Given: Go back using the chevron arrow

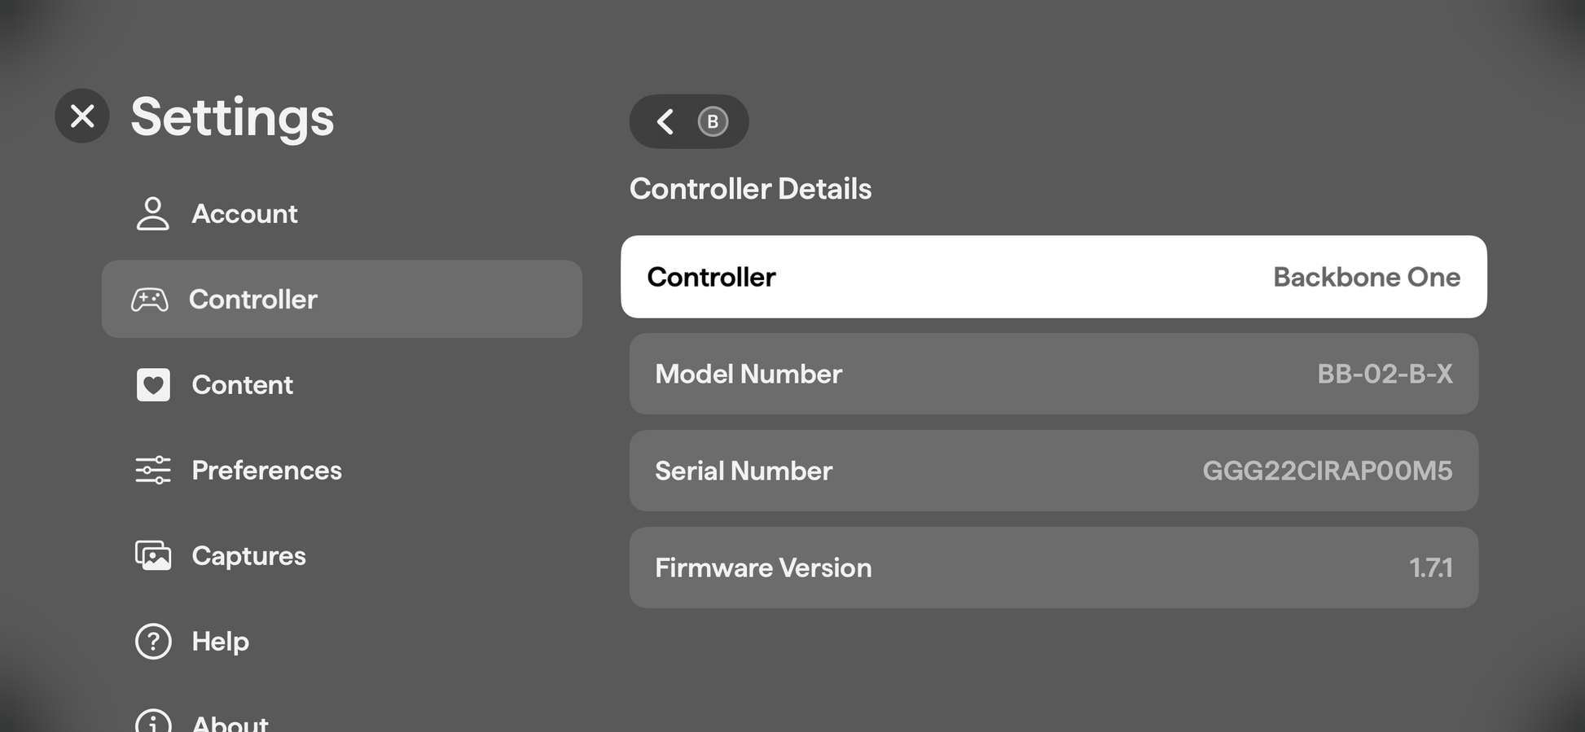Looking at the screenshot, I should 665,121.
